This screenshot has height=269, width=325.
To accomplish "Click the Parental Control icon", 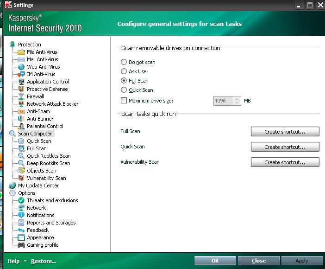I will 21,126.
